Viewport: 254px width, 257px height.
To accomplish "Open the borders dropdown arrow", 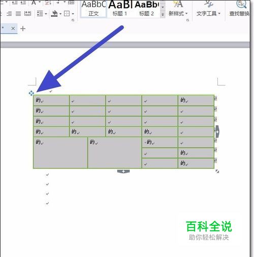I will click(x=73, y=14).
